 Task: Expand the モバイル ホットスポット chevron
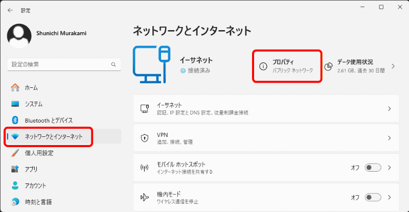pos(390,168)
